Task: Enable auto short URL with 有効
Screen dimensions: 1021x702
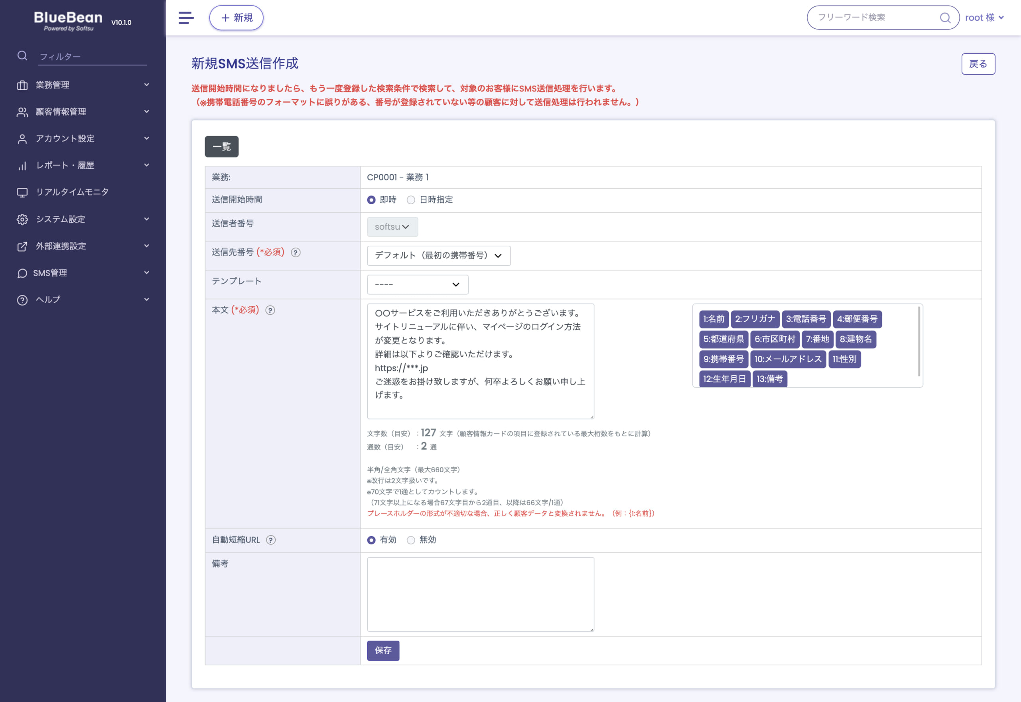Action: pyautogui.click(x=371, y=540)
